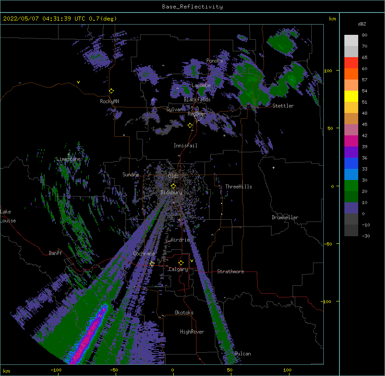Viewport: 385px width, 376px height.
Task: Pick the red swatch in the dBZ legend
Action: (351, 63)
